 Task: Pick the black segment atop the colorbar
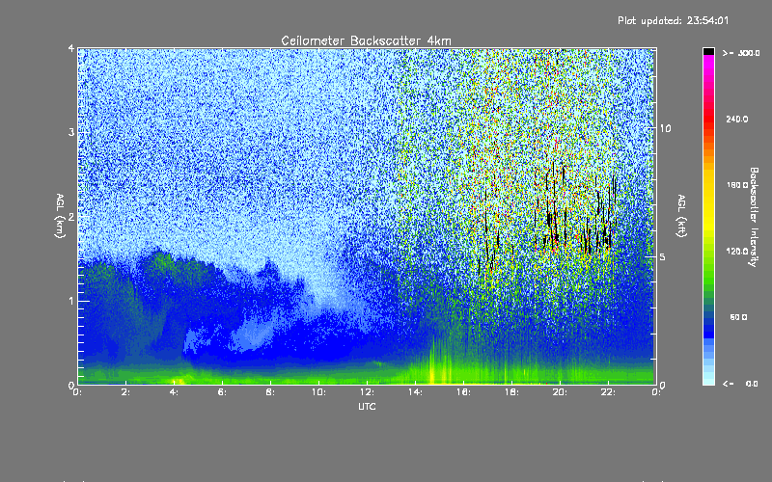click(708, 51)
